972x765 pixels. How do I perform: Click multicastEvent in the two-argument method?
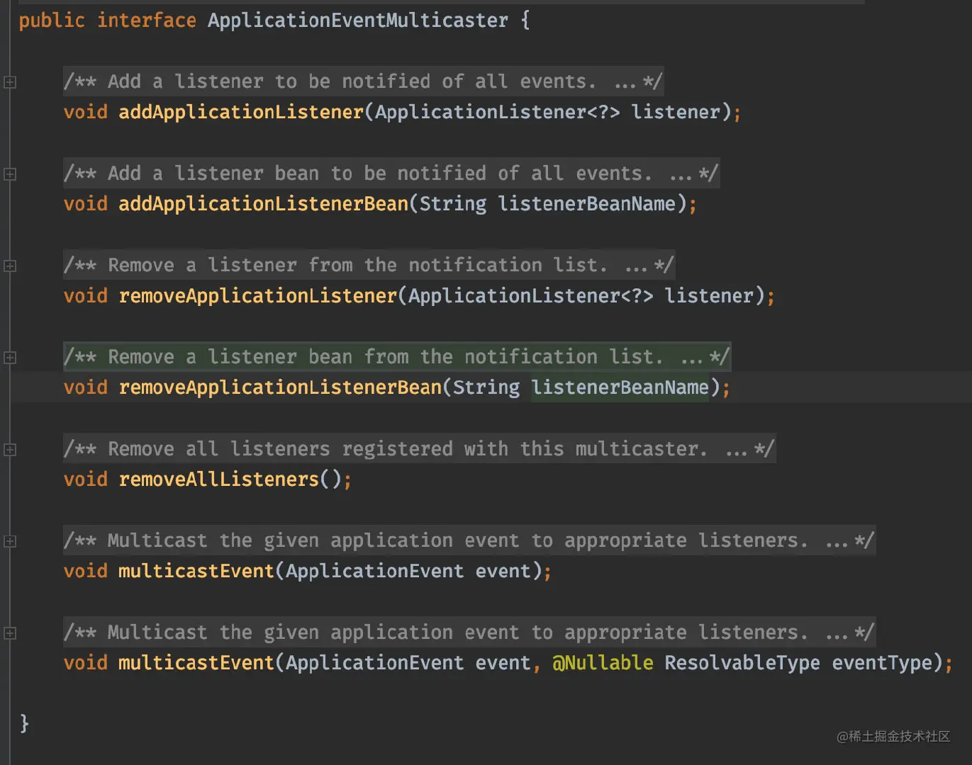(196, 663)
